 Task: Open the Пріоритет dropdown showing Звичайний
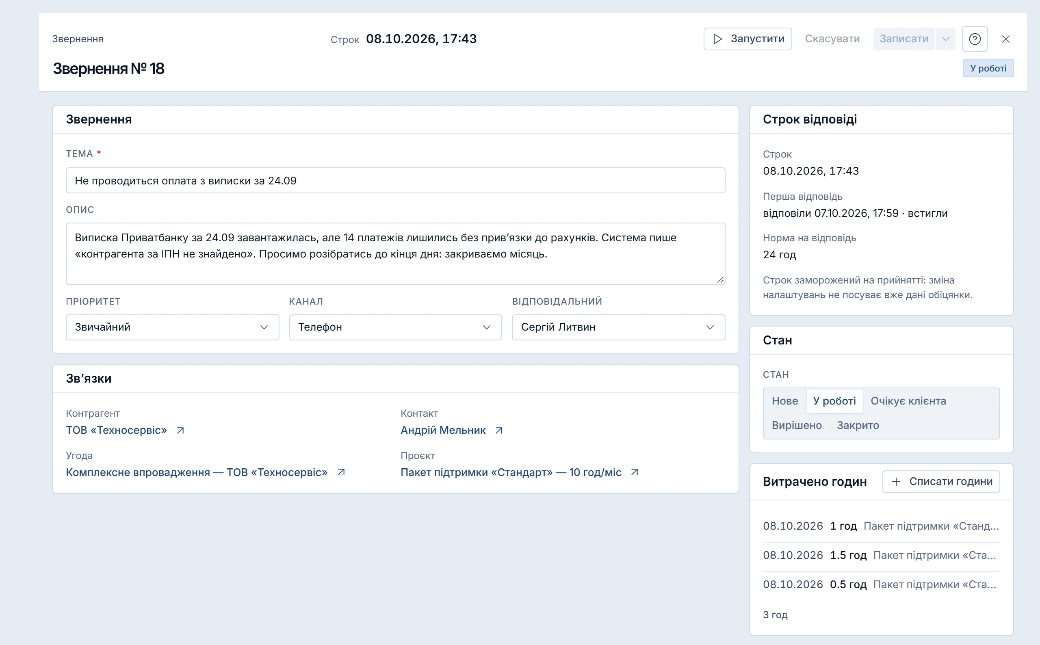pos(172,327)
